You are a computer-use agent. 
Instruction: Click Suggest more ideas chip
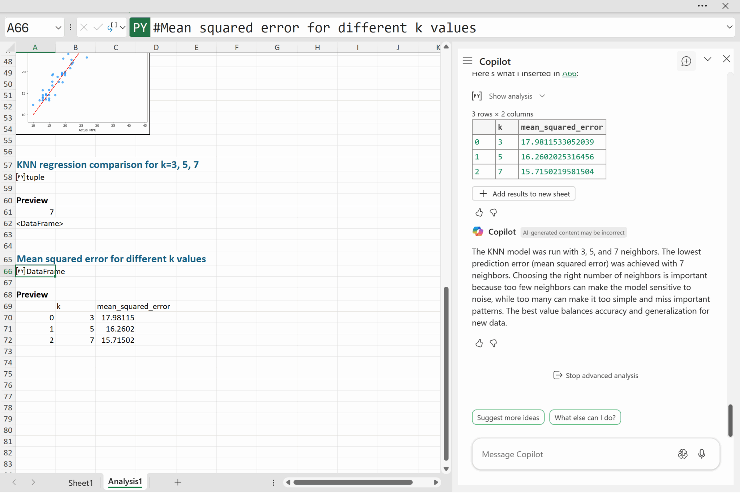pos(508,418)
